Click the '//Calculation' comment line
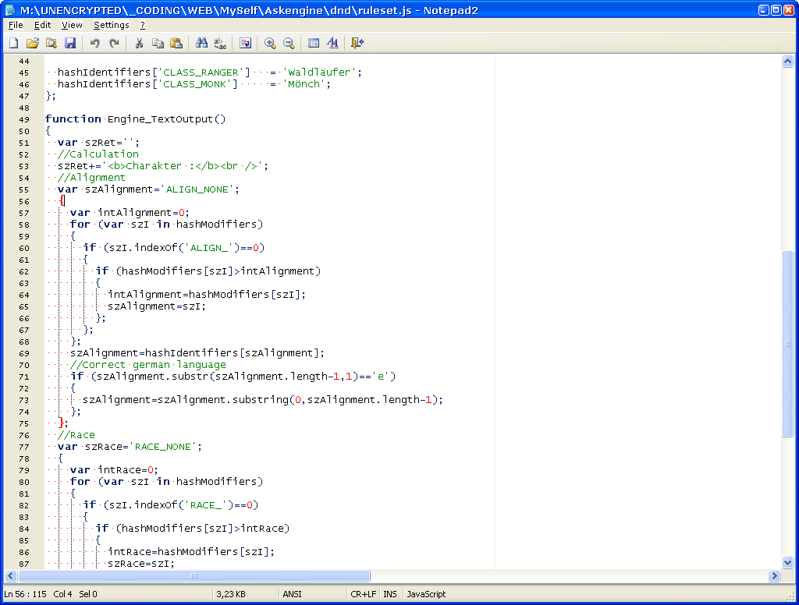799x605 pixels. [x=98, y=154]
